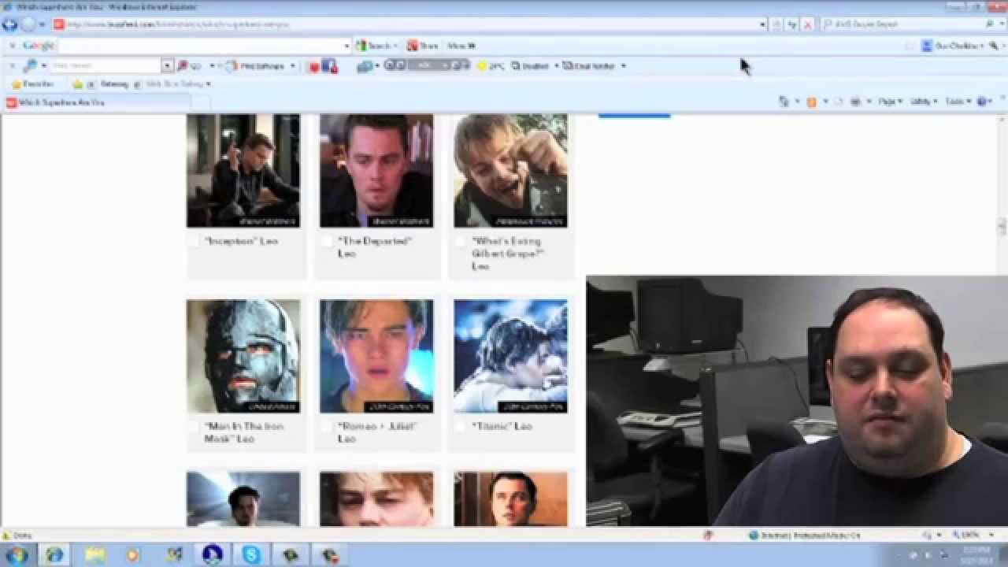Open the Home icon on command bar
Image resolution: width=1008 pixels, height=567 pixels.
[784, 102]
